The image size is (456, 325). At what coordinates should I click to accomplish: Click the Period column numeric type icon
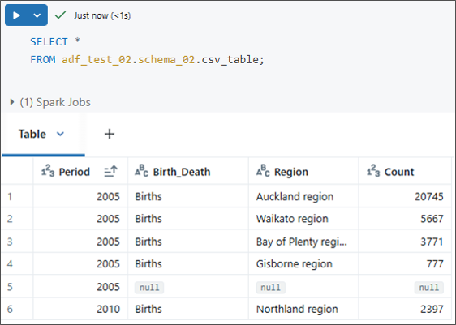(x=48, y=171)
